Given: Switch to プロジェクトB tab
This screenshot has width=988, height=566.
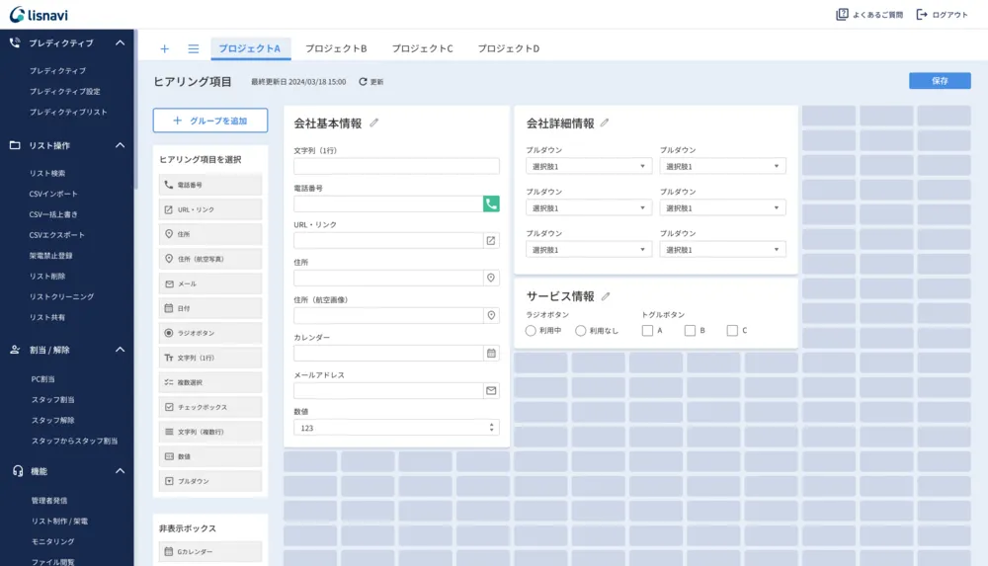Looking at the screenshot, I should (x=336, y=48).
